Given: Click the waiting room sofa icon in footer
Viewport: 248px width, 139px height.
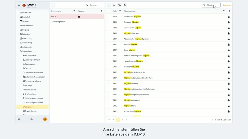Looking at the screenshot, I should 32,119.
